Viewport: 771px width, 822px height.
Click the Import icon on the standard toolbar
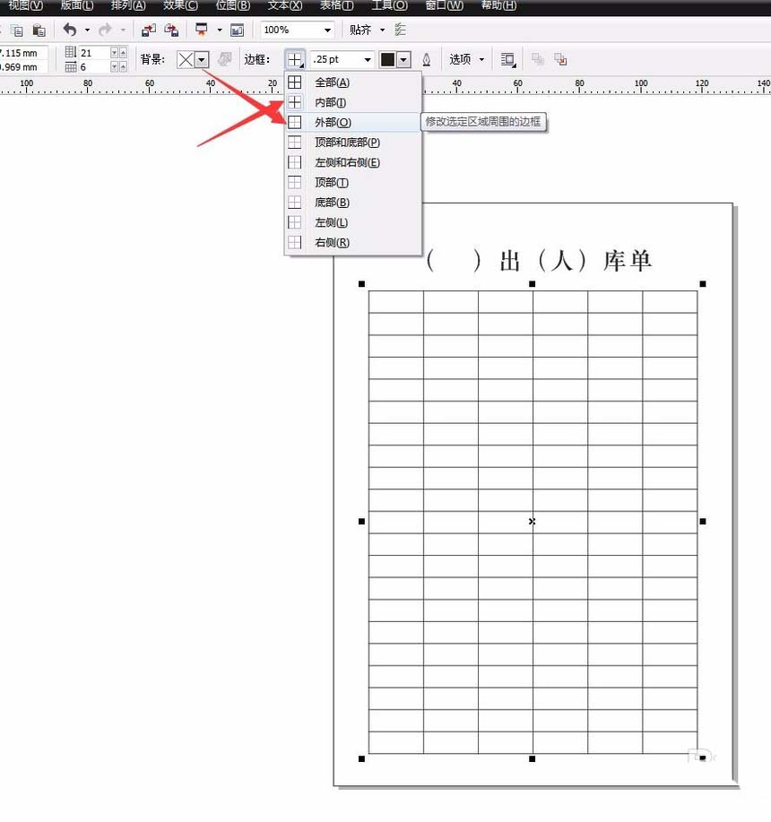coord(149,29)
